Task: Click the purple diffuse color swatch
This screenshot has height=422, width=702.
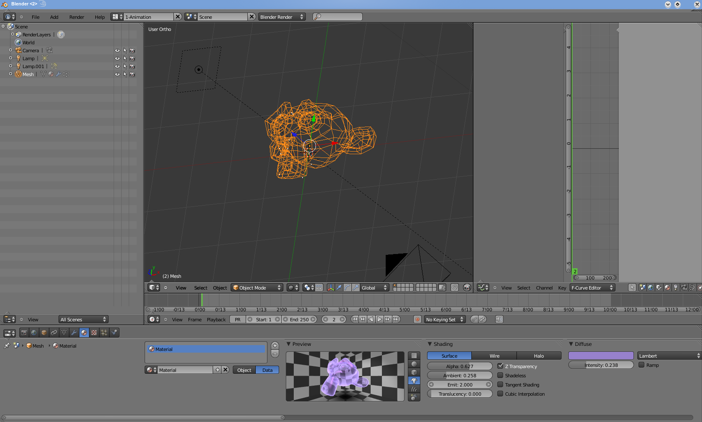Action: point(601,356)
